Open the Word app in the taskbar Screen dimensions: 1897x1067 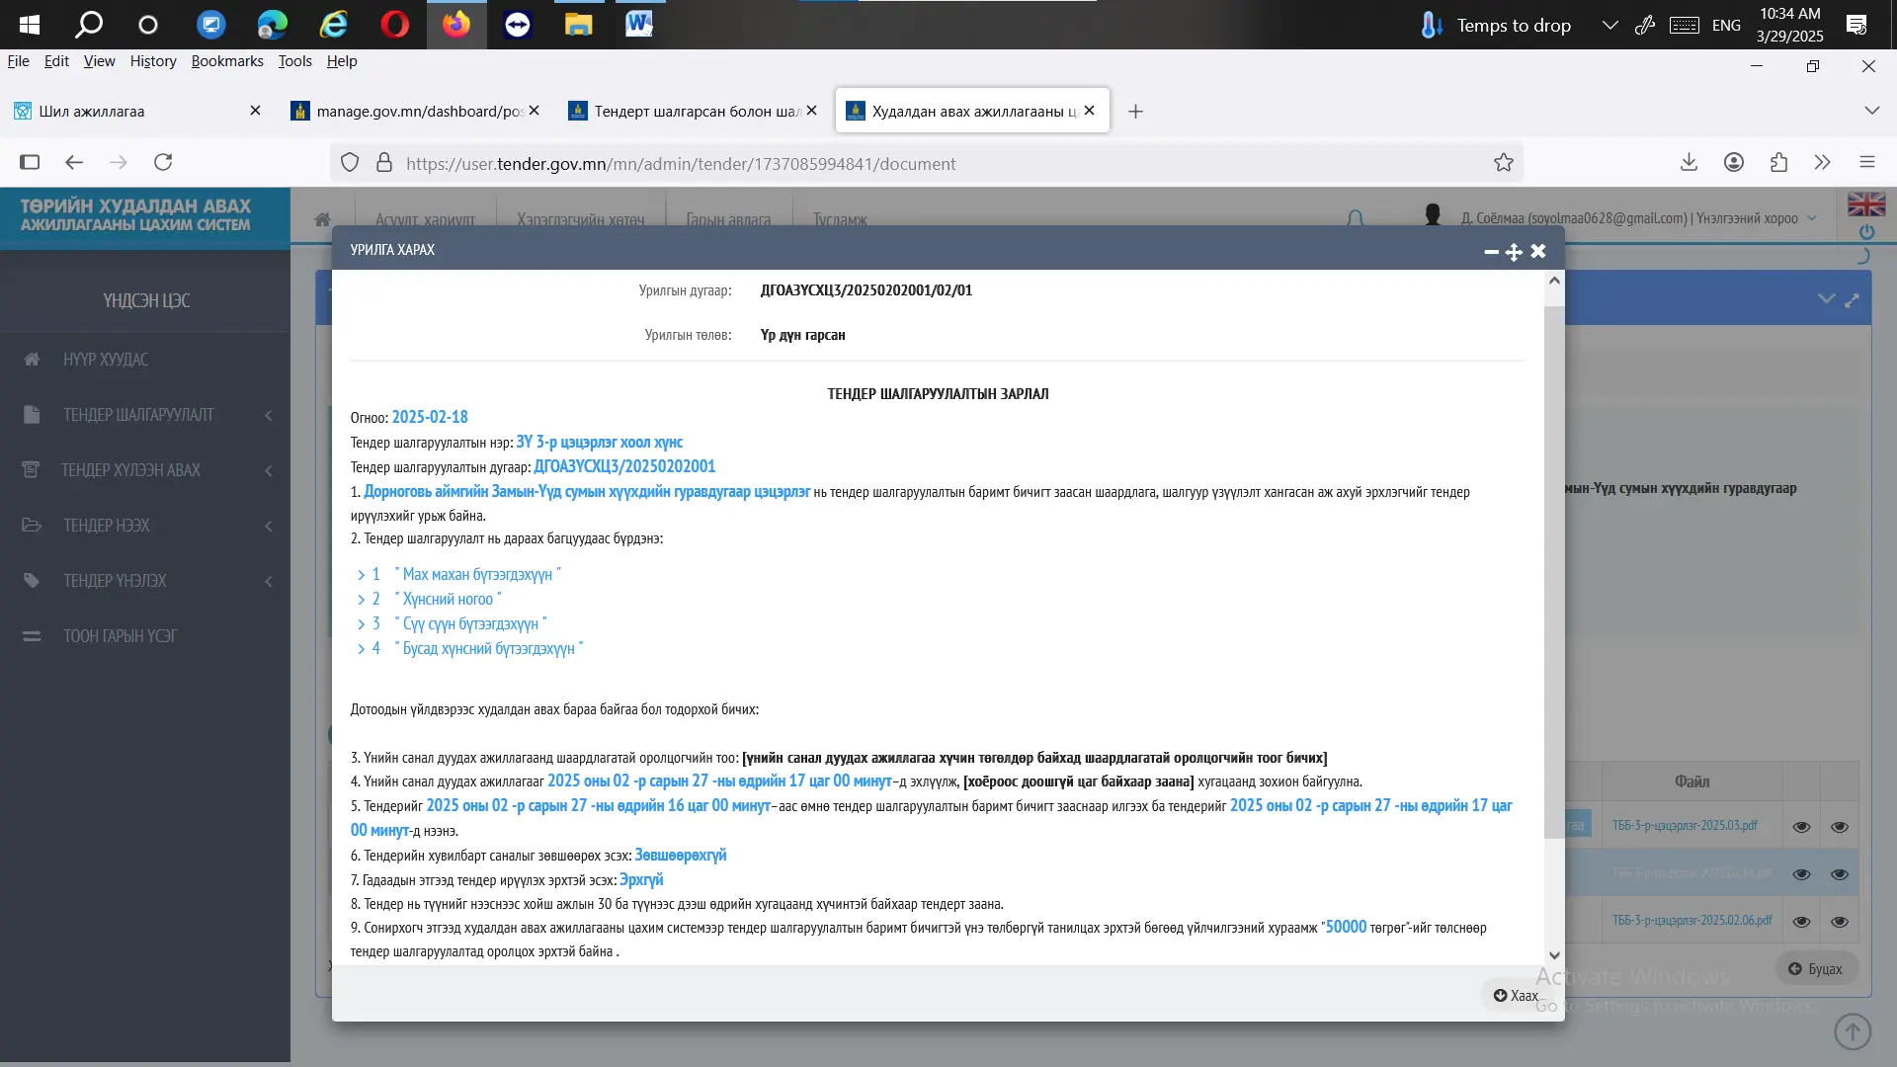coord(639,24)
